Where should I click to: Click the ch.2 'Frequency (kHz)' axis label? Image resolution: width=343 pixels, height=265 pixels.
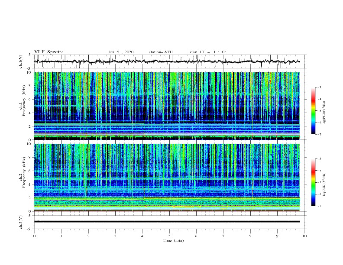coord(24,172)
